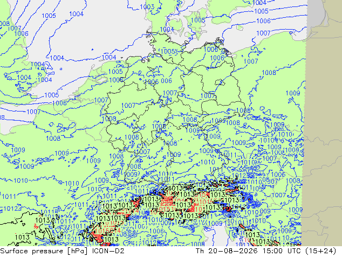Screen dimensions: 342x264
Task: Click the 'Th 20-08-2026 15:00 UTC (15+24)' timestamp
Action: pyautogui.click(x=266, y=251)
